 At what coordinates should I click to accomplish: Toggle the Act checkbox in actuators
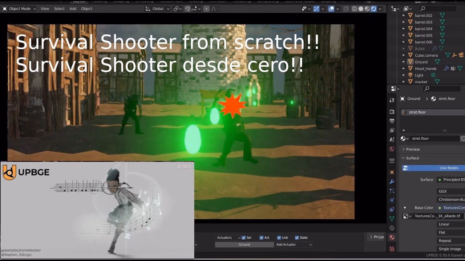(x=262, y=237)
